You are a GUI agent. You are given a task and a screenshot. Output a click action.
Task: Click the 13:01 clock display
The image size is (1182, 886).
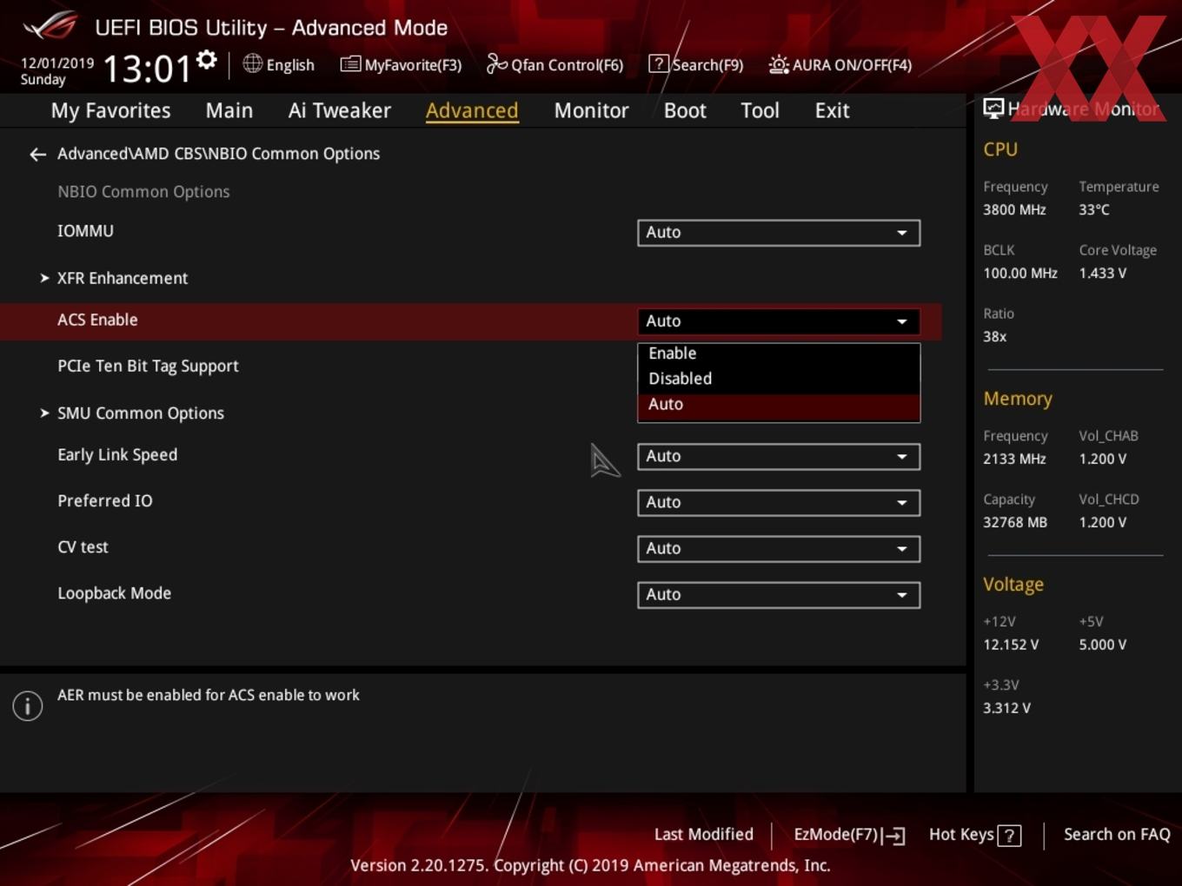pos(147,69)
